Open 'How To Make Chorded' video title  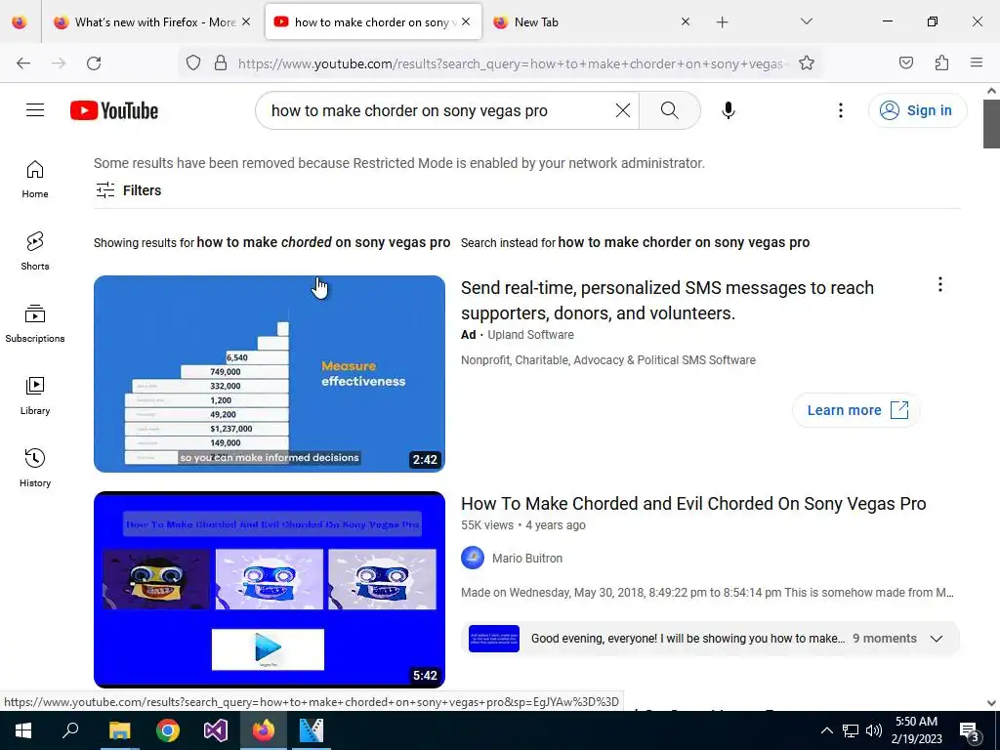coord(693,504)
